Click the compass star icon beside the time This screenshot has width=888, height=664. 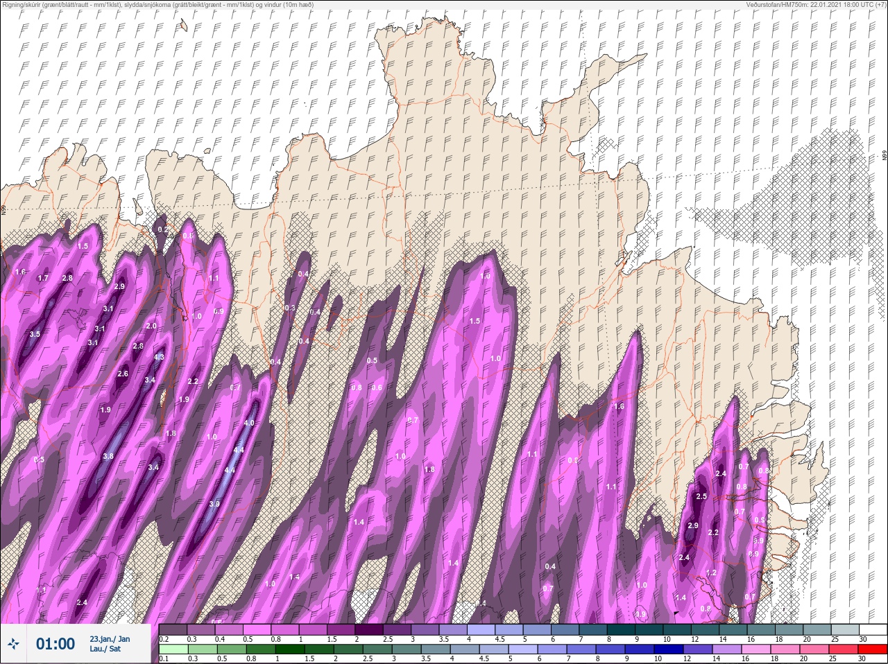coord(15,644)
